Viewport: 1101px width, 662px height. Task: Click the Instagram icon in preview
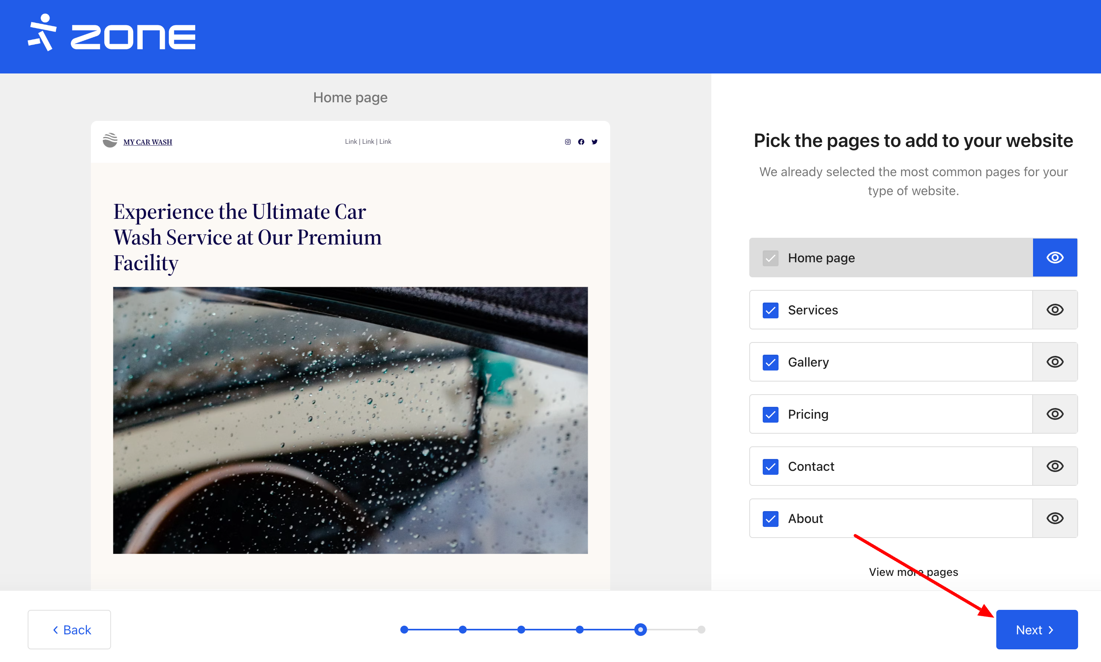(567, 142)
